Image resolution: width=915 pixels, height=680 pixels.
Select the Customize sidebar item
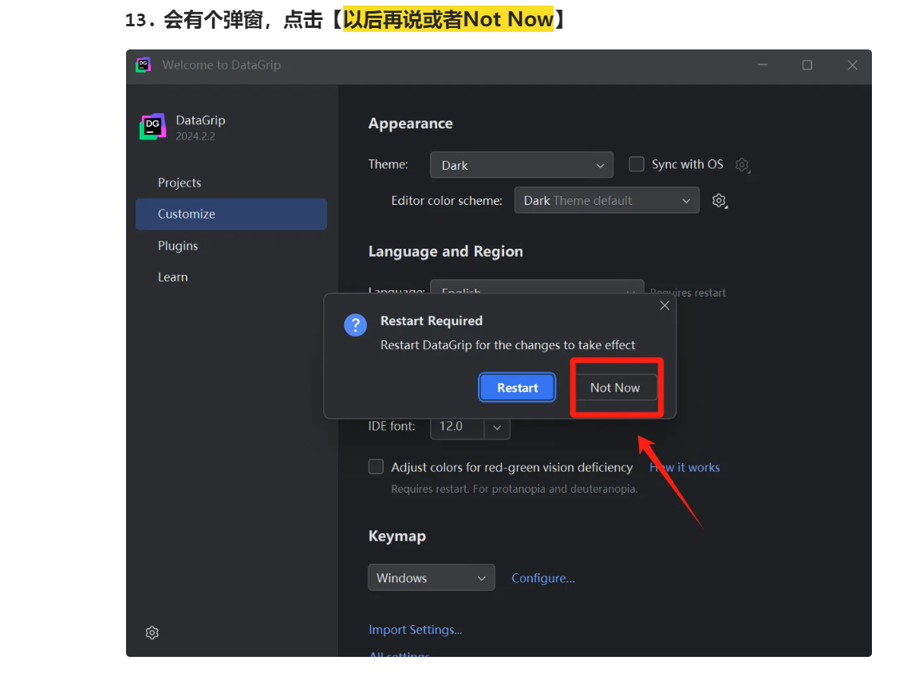point(231,214)
